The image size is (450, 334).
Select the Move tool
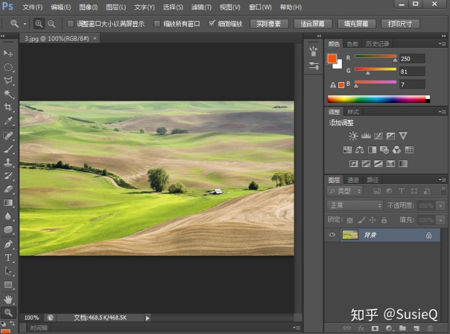[8, 53]
